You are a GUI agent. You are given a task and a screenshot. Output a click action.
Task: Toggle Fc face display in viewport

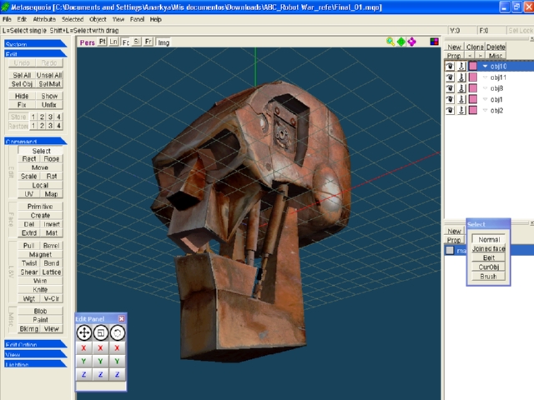126,42
